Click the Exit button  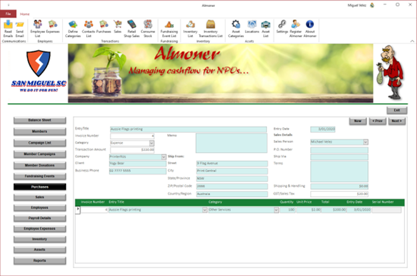(x=397, y=110)
